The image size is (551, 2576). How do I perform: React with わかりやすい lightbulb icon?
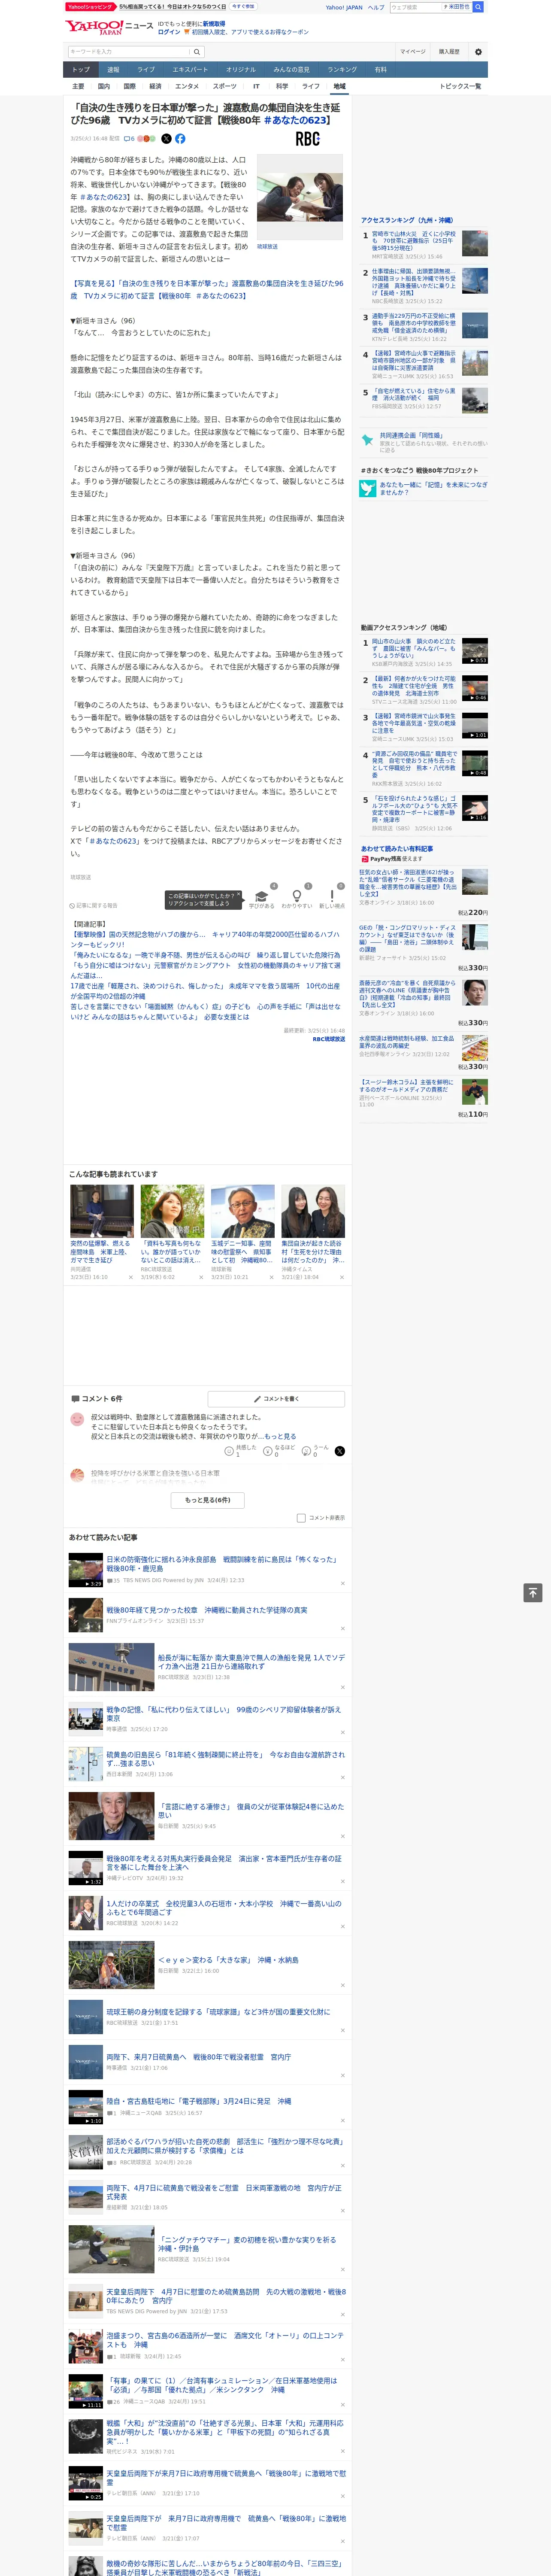(296, 896)
